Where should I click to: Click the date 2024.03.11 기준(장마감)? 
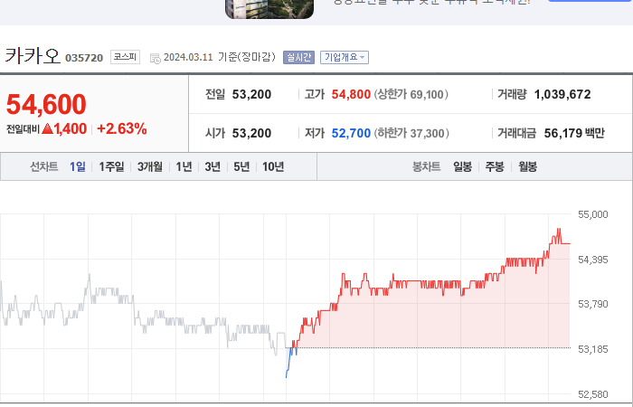tap(220, 57)
